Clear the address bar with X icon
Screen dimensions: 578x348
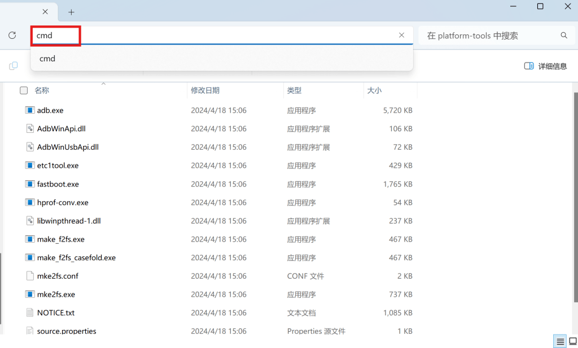pos(401,35)
